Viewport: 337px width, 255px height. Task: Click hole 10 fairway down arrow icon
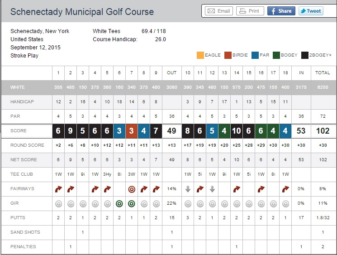(188, 189)
